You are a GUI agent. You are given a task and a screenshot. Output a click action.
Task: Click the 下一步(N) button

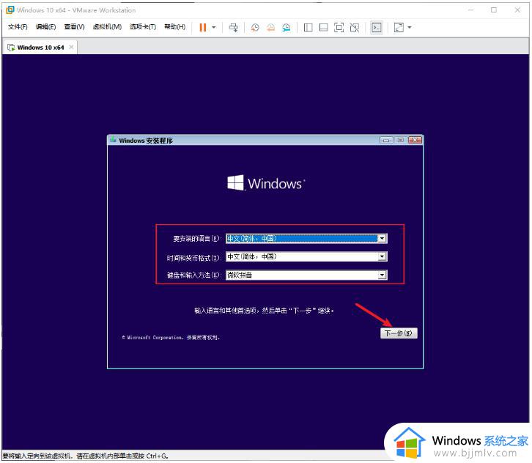pos(399,333)
